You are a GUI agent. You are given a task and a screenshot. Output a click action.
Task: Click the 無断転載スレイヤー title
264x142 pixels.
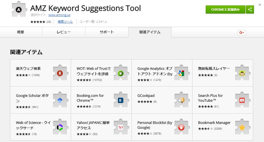point(214,68)
